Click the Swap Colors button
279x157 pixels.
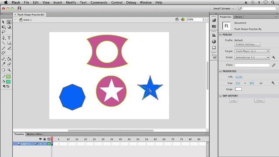tap(8, 86)
